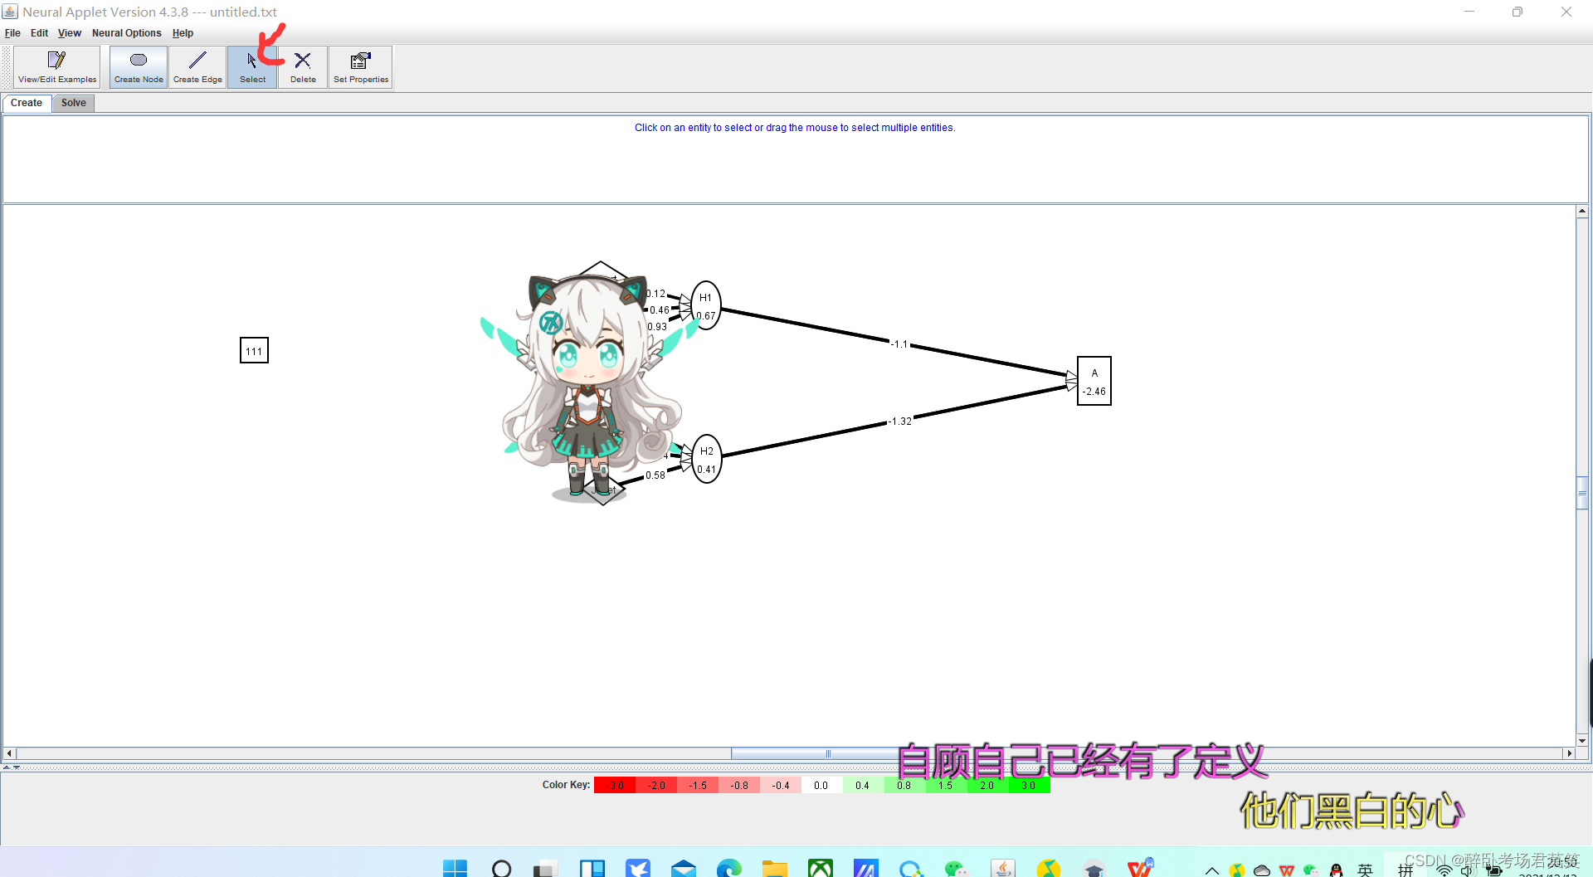Click the -0.4 color key swatch

781,785
